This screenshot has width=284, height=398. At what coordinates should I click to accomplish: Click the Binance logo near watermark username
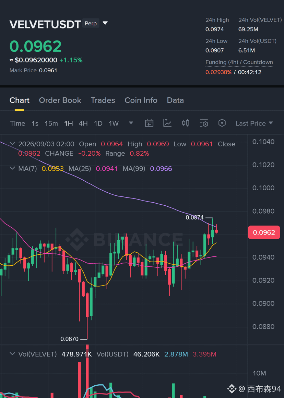click(232, 389)
